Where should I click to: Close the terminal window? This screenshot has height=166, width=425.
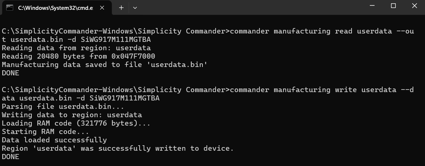[414, 6]
